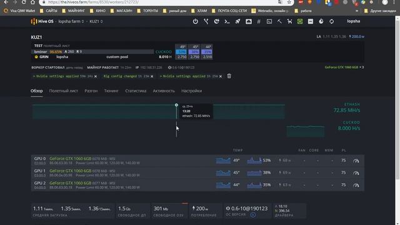This screenshot has width=400, height=225.
Task: Open Visa QIWI Wallet bookmark
Action: pos(19,11)
